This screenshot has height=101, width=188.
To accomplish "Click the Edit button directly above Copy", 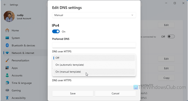I will 166,68.
